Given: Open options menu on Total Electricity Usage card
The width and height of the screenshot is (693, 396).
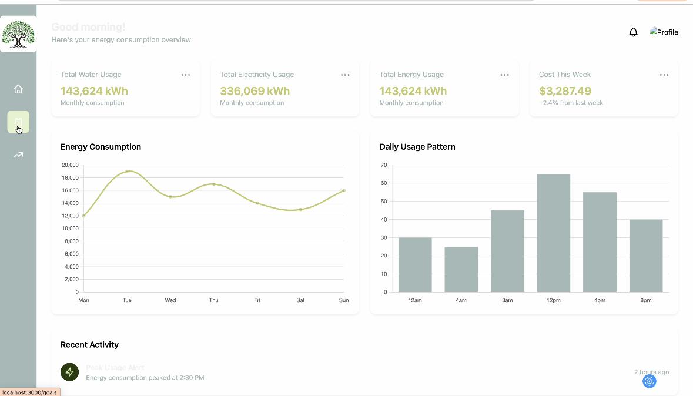Looking at the screenshot, I should coord(345,75).
